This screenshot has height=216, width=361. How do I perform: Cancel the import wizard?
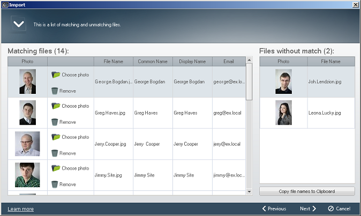[x=339, y=209]
